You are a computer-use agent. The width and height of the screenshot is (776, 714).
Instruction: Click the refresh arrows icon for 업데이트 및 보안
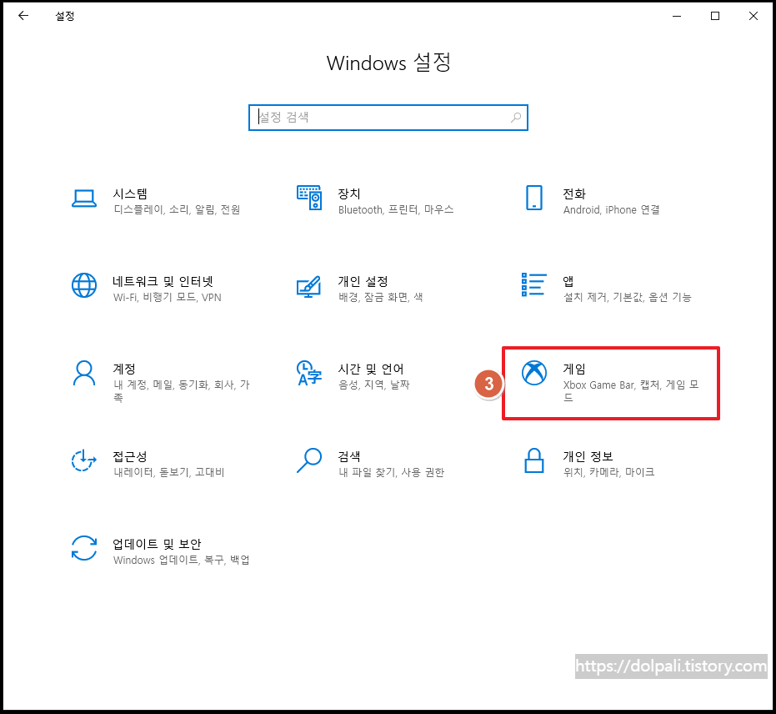pos(84,549)
